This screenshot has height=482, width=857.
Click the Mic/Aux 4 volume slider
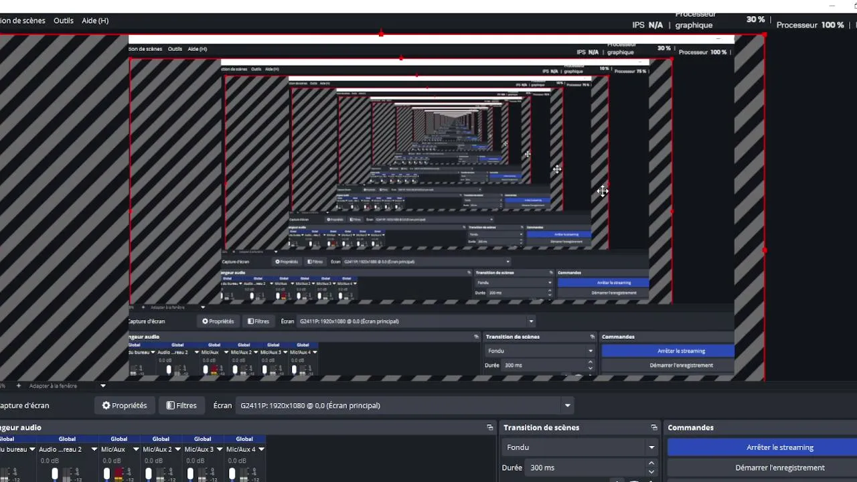(x=232, y=474)
